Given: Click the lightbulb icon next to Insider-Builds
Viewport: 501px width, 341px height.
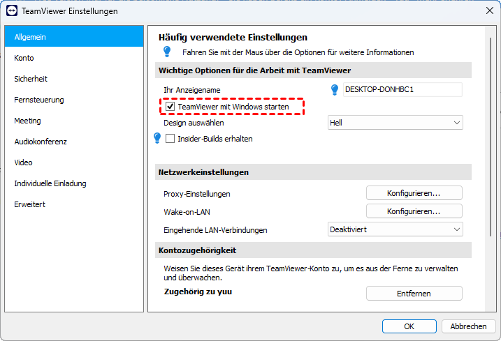Looking at the screenshot, I should [157, 138].
